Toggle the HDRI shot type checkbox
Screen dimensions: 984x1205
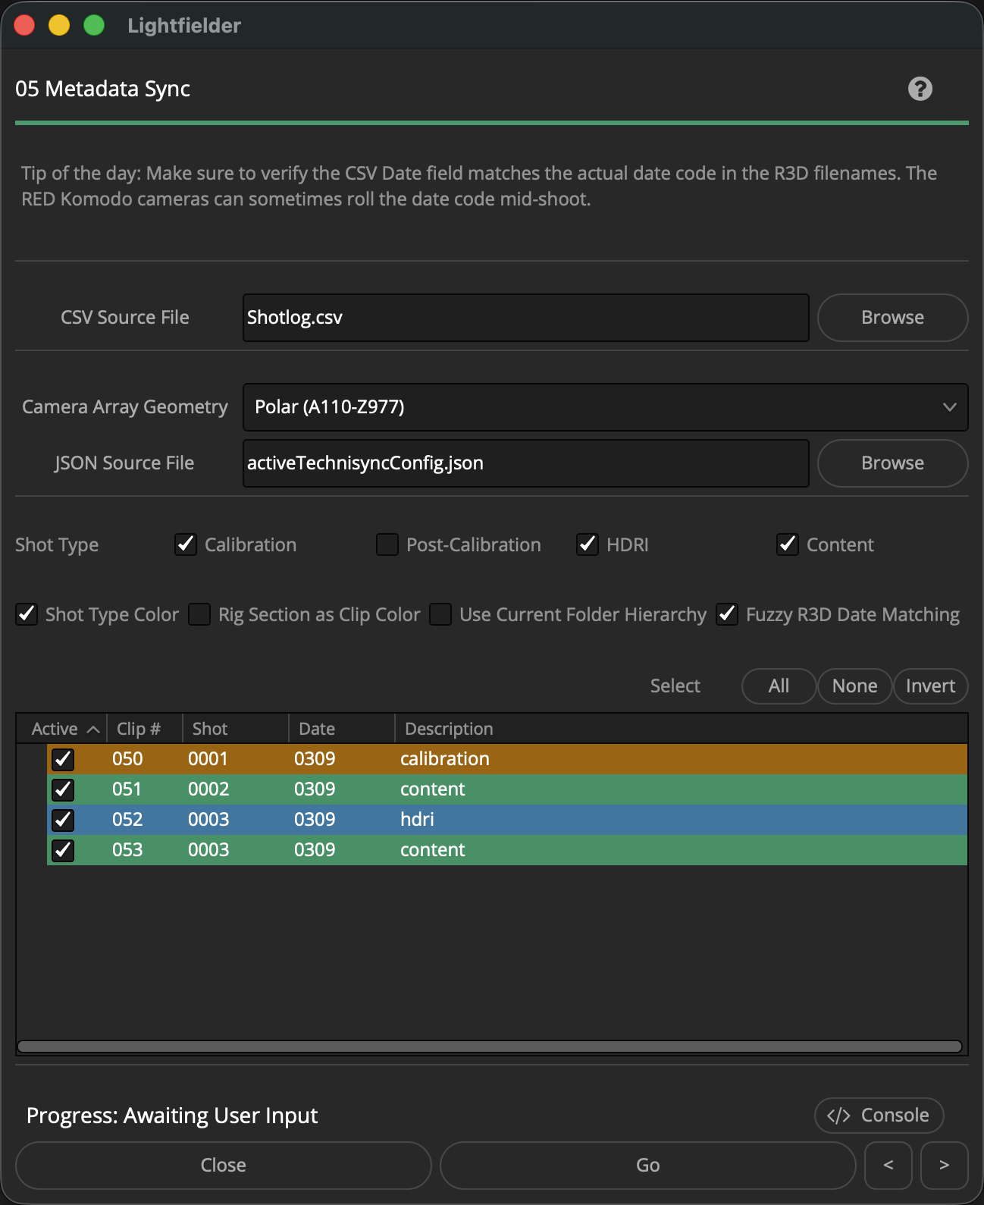tap(588, 544)
